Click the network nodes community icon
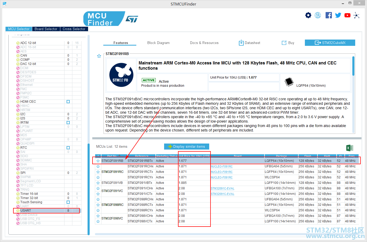Viewport: 367px width, 242px height. click(x=357, y=15)
